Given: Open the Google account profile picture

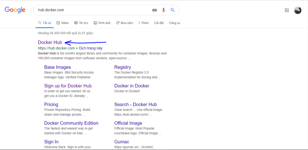Looking at the screenshot, I should 298,10.
